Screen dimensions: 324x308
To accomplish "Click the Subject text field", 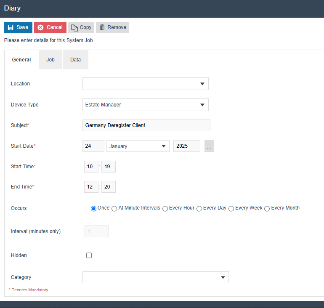I will [x=146, y=125].
